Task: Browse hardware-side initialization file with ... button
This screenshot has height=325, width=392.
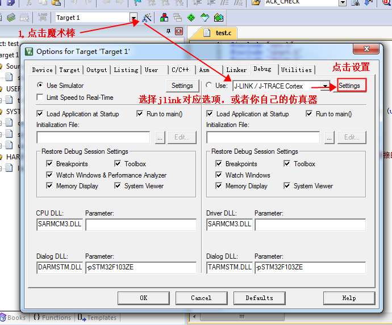Action: point(330,137)
